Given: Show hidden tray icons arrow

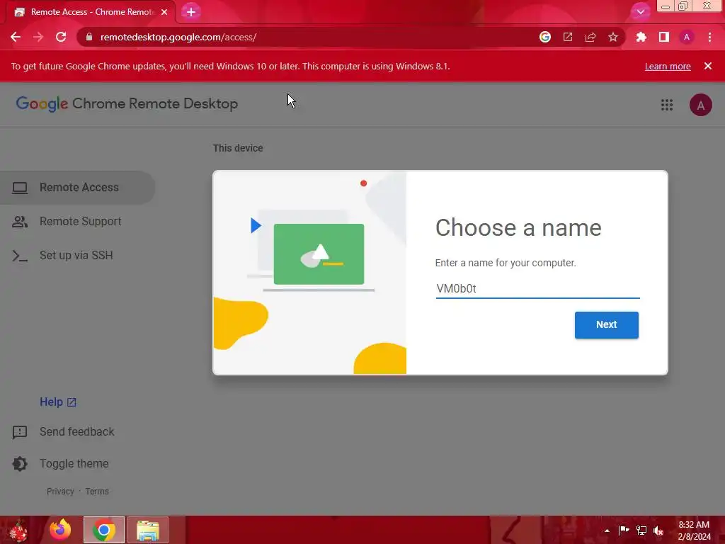Looking at the screenshot, I should pos(607,531).
